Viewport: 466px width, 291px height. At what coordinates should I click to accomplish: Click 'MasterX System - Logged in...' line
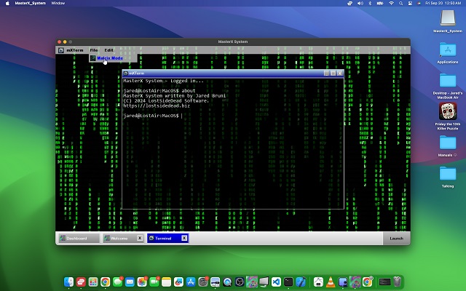163,81
